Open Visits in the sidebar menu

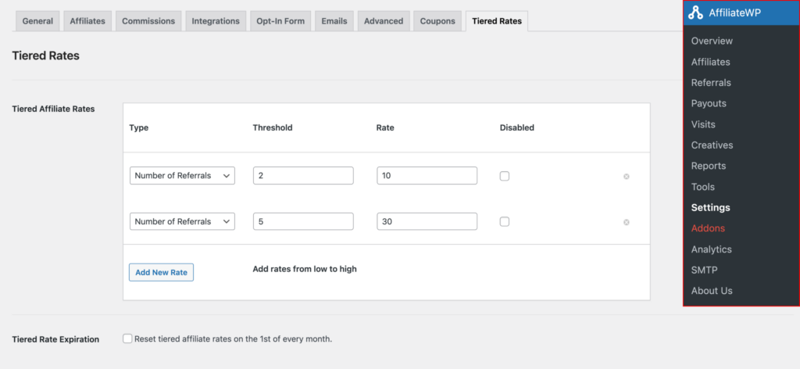coord(703,124)
